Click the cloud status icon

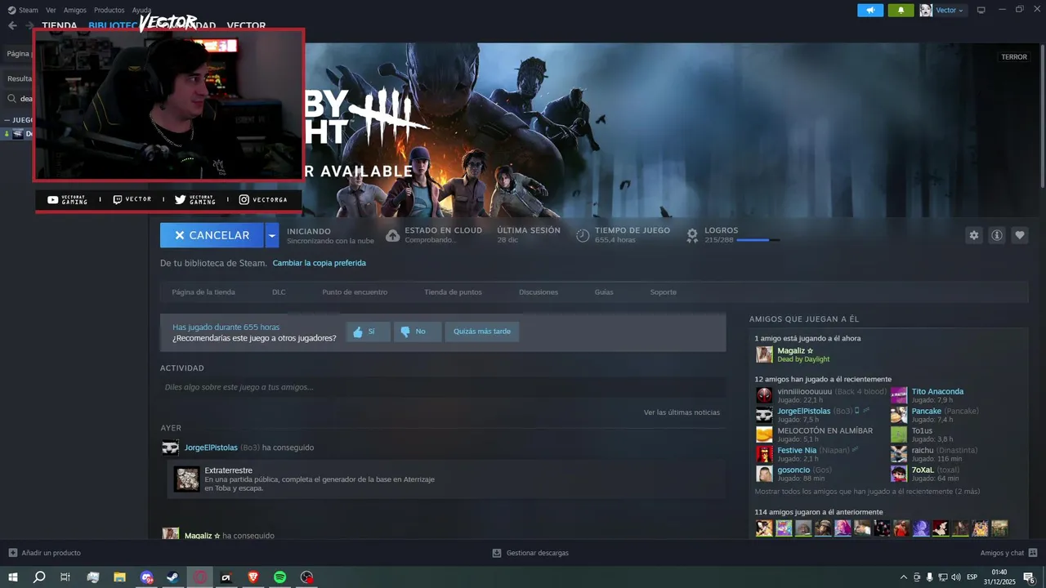[392, 235]
